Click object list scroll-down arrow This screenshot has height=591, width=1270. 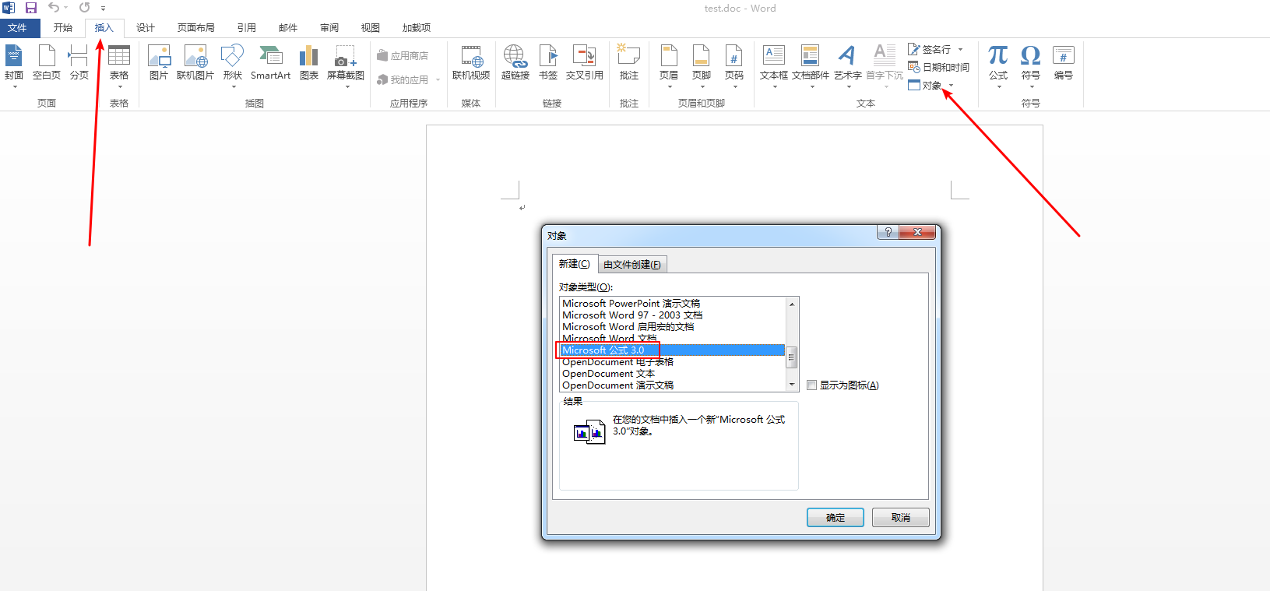pos(792,385)
